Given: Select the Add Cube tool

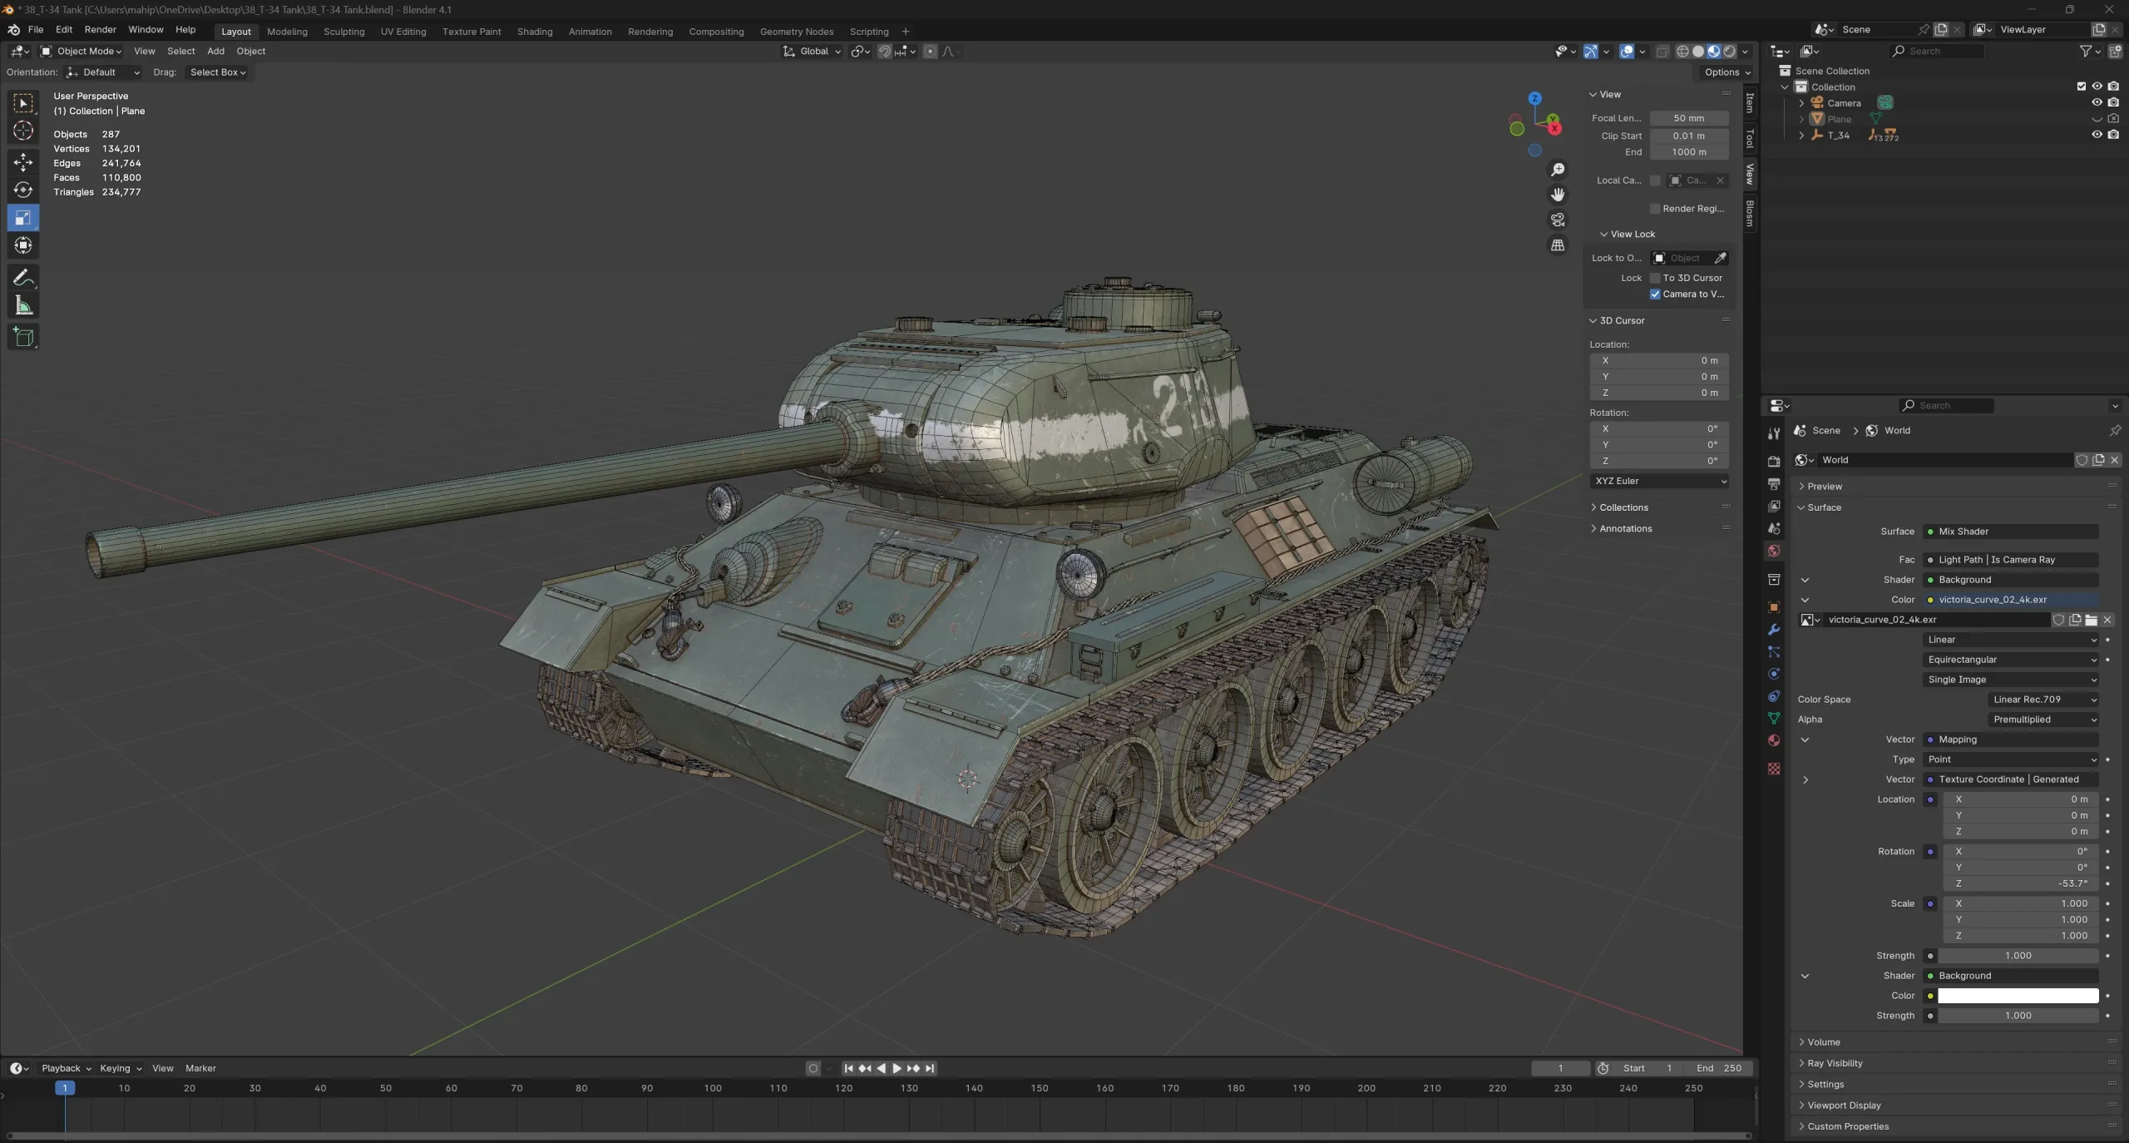Looking at the screenshot, I should click(23, 337).
